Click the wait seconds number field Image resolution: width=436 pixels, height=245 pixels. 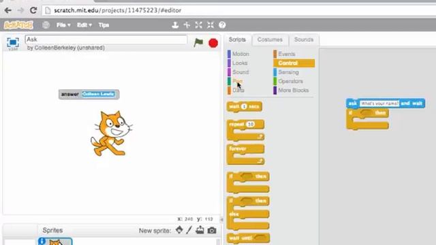(x=244, y=106)
